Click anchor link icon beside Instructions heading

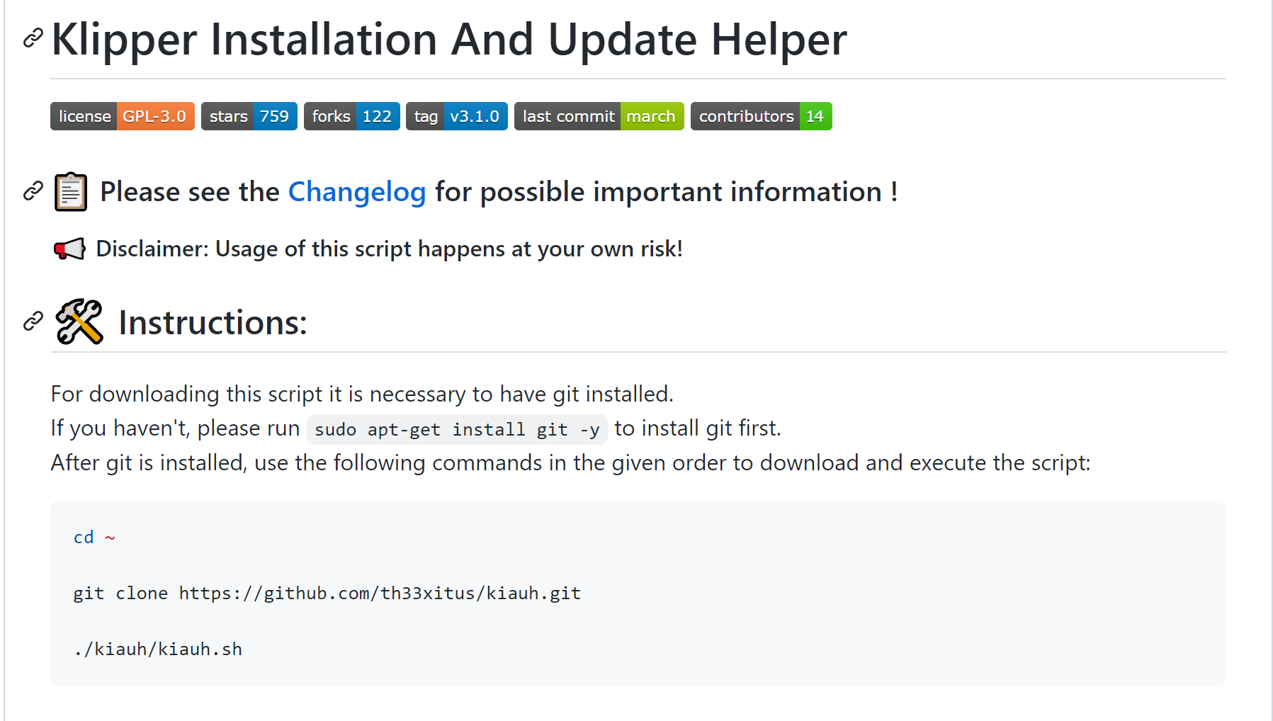point(33,322)
